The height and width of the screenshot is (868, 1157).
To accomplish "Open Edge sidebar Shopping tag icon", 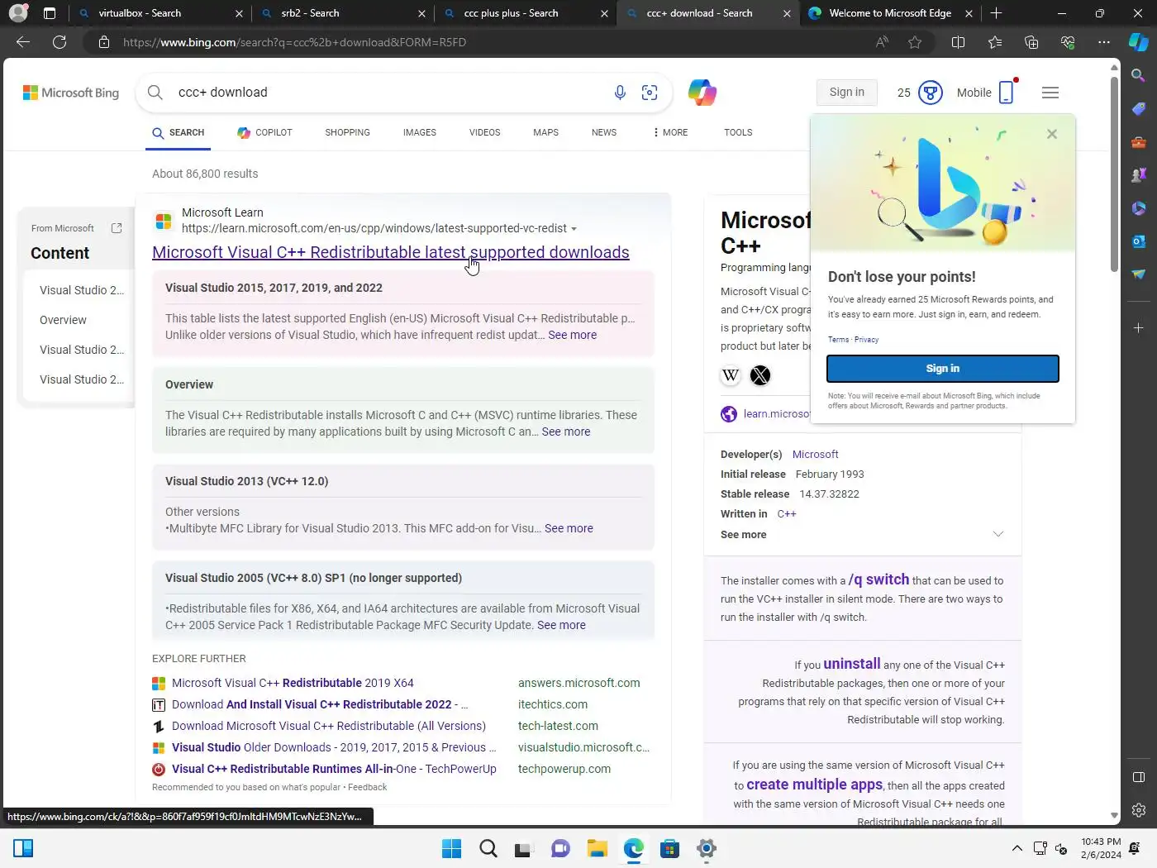I will click(1138, 109).
